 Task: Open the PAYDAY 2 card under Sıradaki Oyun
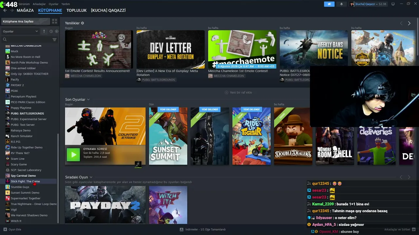105,205
